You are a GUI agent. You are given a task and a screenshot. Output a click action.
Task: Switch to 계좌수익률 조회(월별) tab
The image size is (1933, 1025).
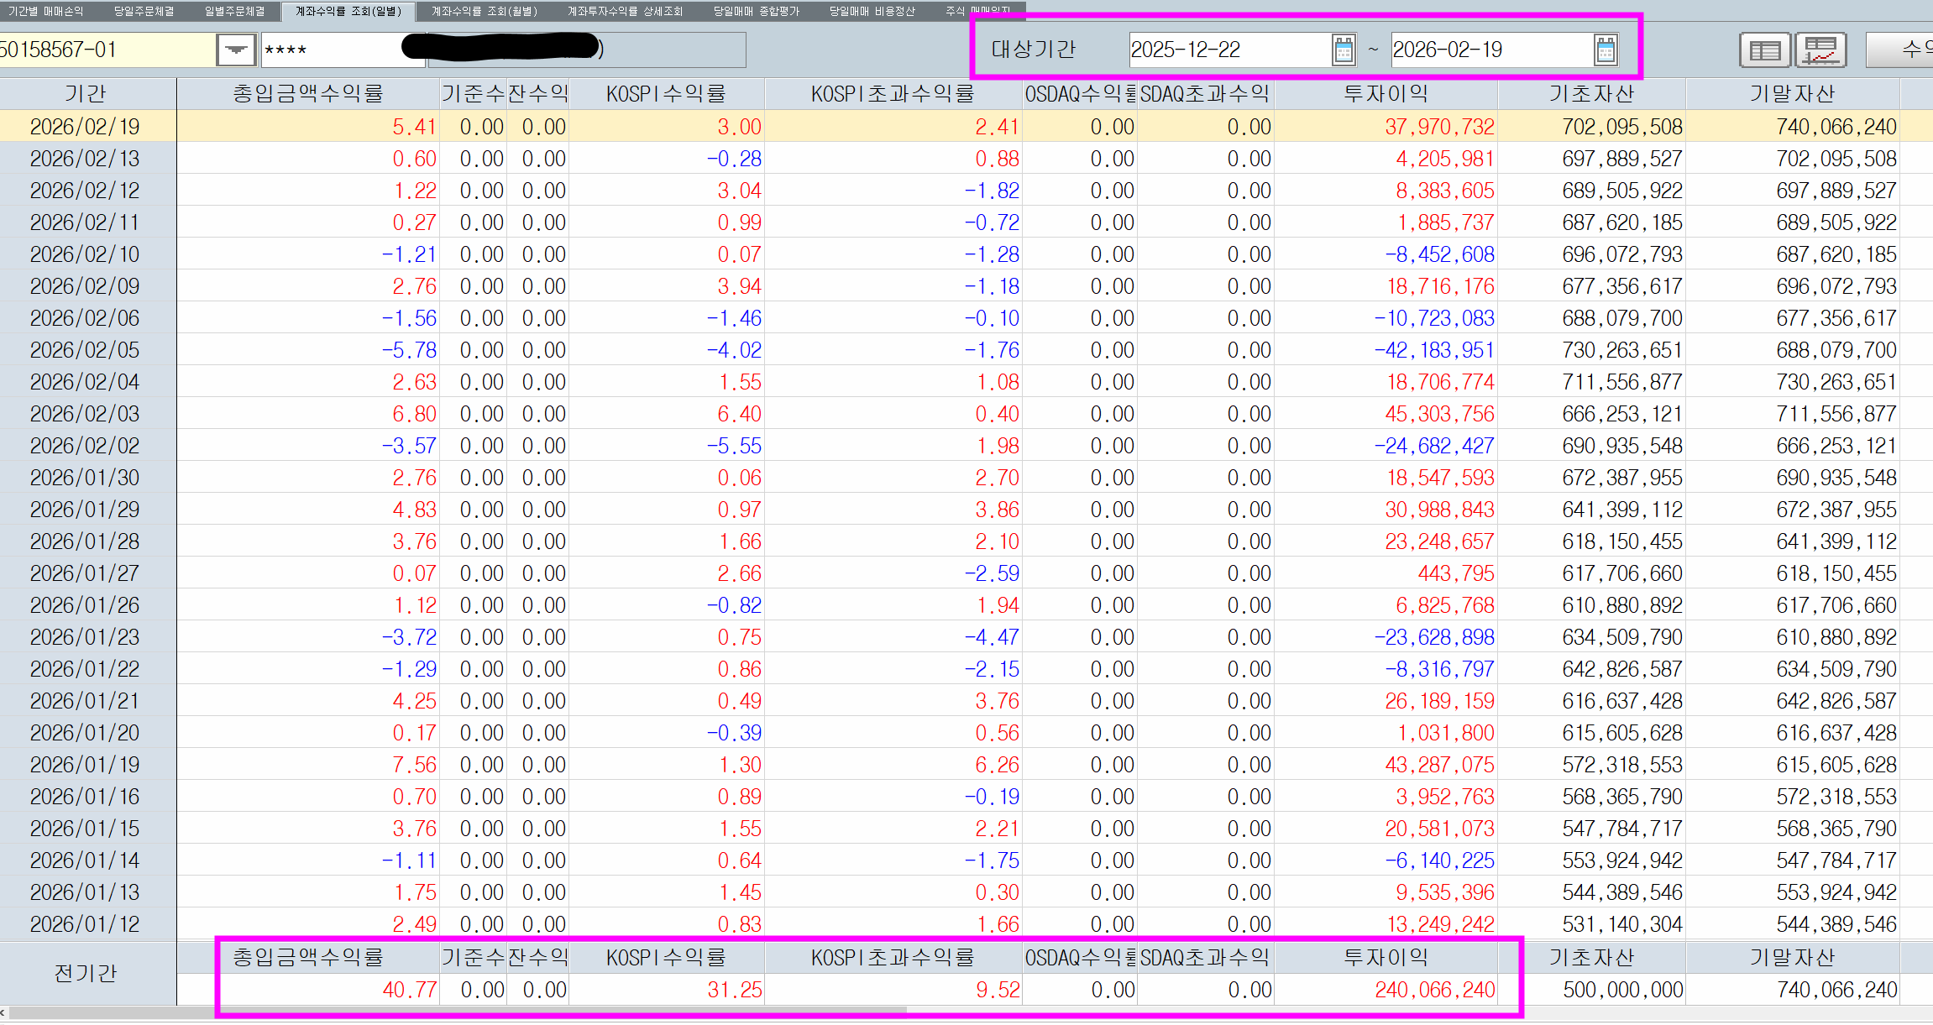[x=484, y=11]
